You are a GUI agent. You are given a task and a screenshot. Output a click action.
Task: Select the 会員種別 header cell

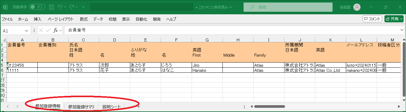pos(53,45)
